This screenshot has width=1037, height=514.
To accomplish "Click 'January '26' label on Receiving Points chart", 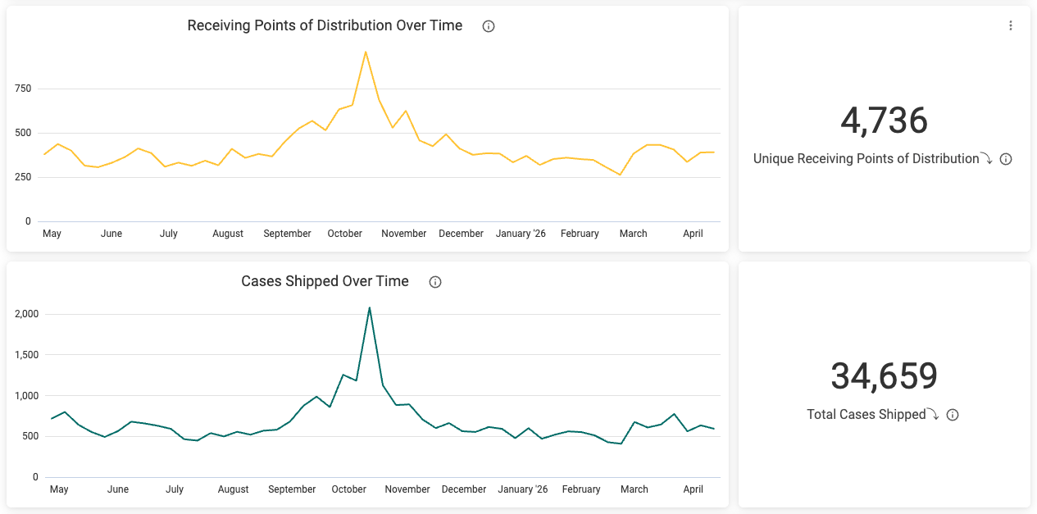I will (x=521, y=234).
